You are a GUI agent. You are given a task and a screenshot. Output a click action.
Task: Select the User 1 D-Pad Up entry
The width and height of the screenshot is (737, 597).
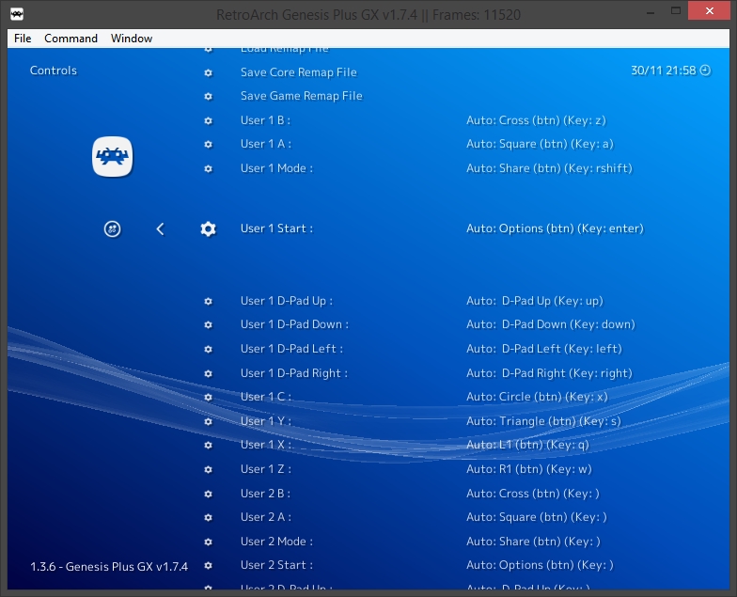pos(287,301)
